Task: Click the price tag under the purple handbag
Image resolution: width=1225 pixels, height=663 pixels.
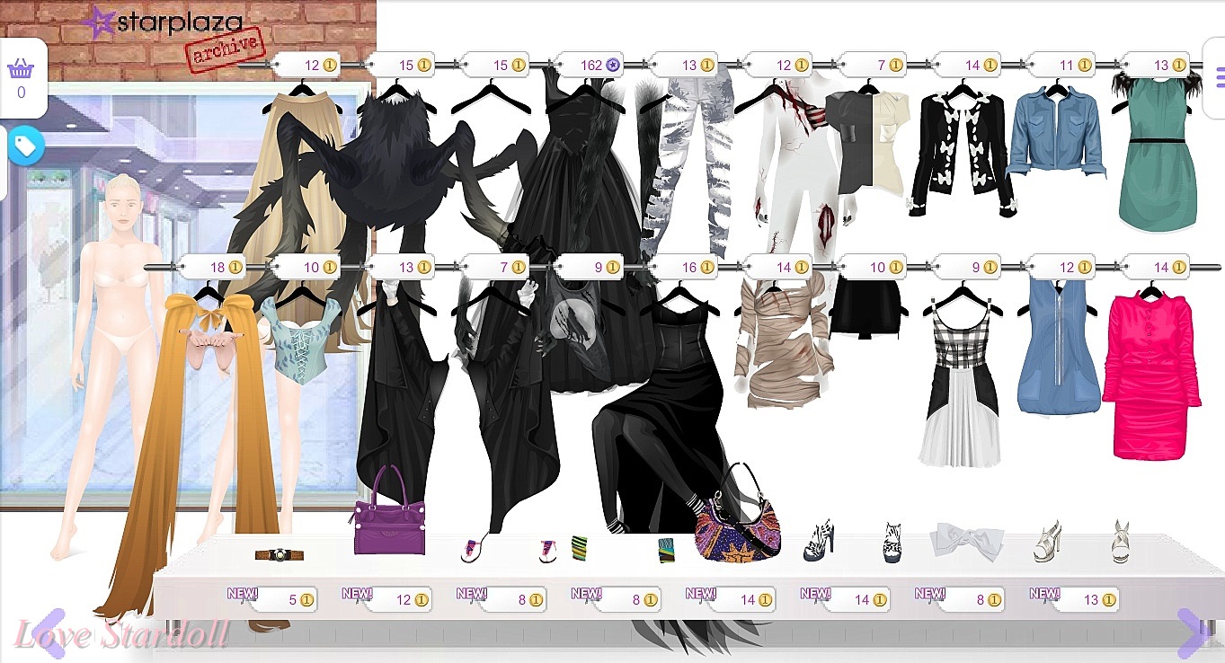Action: [401, 599]
